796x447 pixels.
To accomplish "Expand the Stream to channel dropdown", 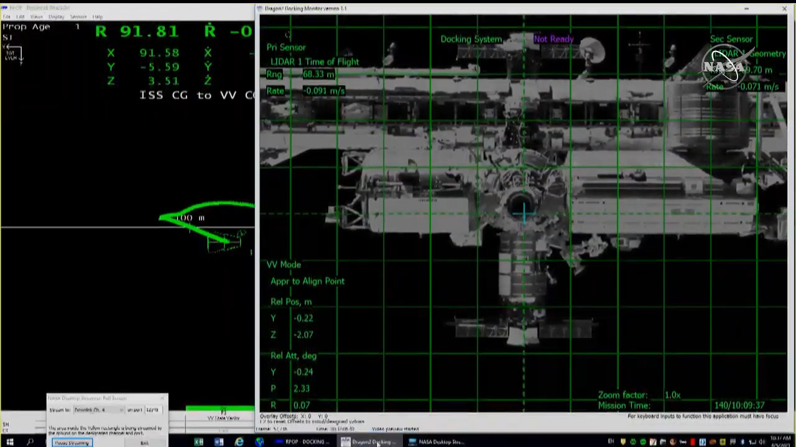I will point(99,410).
